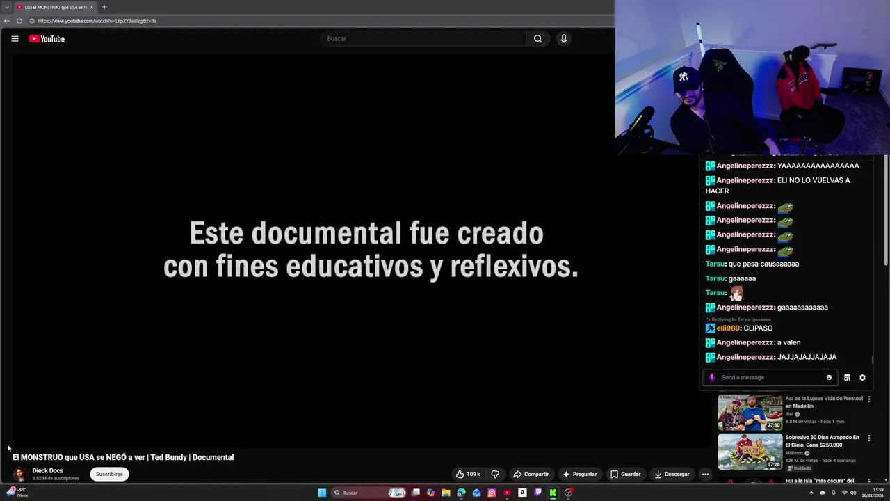Open the Compartir share dialog

(531, 474)
